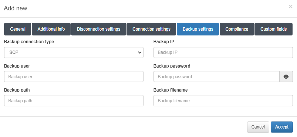Click the Backup path input
The image size is (297, 137).
74,101
